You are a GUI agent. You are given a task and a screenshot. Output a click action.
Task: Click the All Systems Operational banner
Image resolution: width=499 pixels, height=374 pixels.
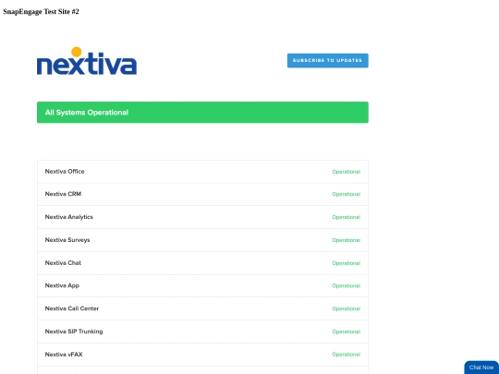[x=202, y=113]
